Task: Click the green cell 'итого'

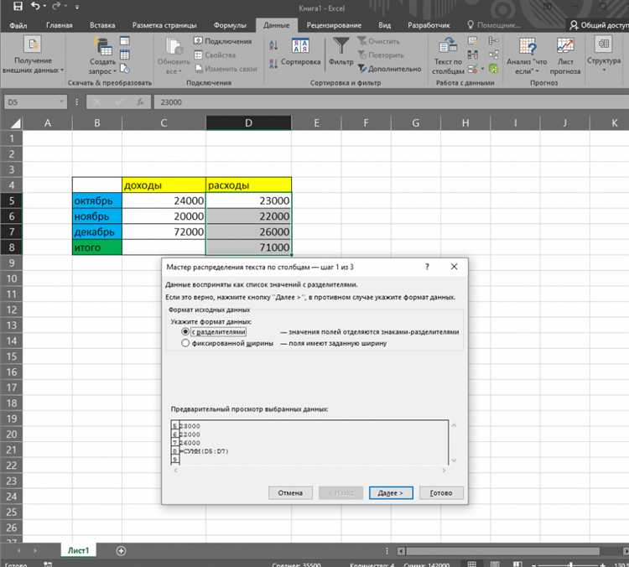Action: tap(97, 247)
